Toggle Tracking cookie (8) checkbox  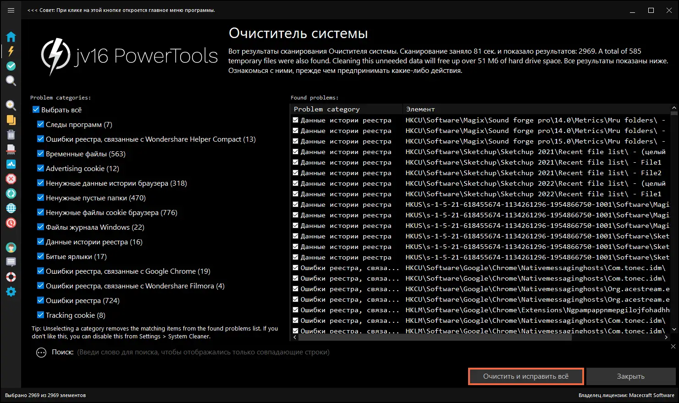point(40,315)
